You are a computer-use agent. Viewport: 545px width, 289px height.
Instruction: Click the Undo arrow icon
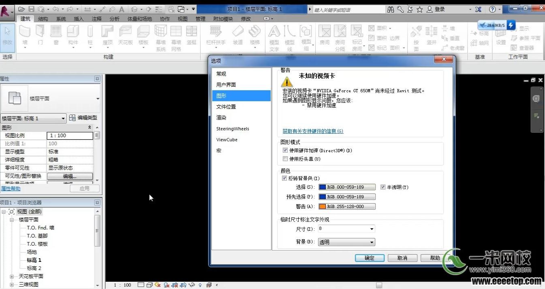(x=56, y=9)
